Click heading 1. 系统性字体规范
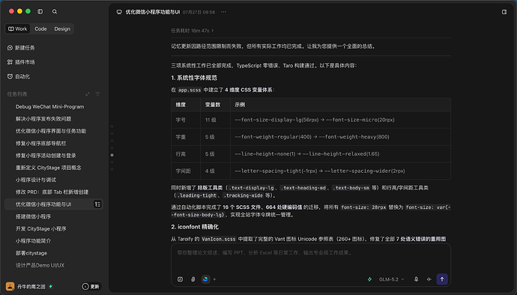 pos(194,78)
